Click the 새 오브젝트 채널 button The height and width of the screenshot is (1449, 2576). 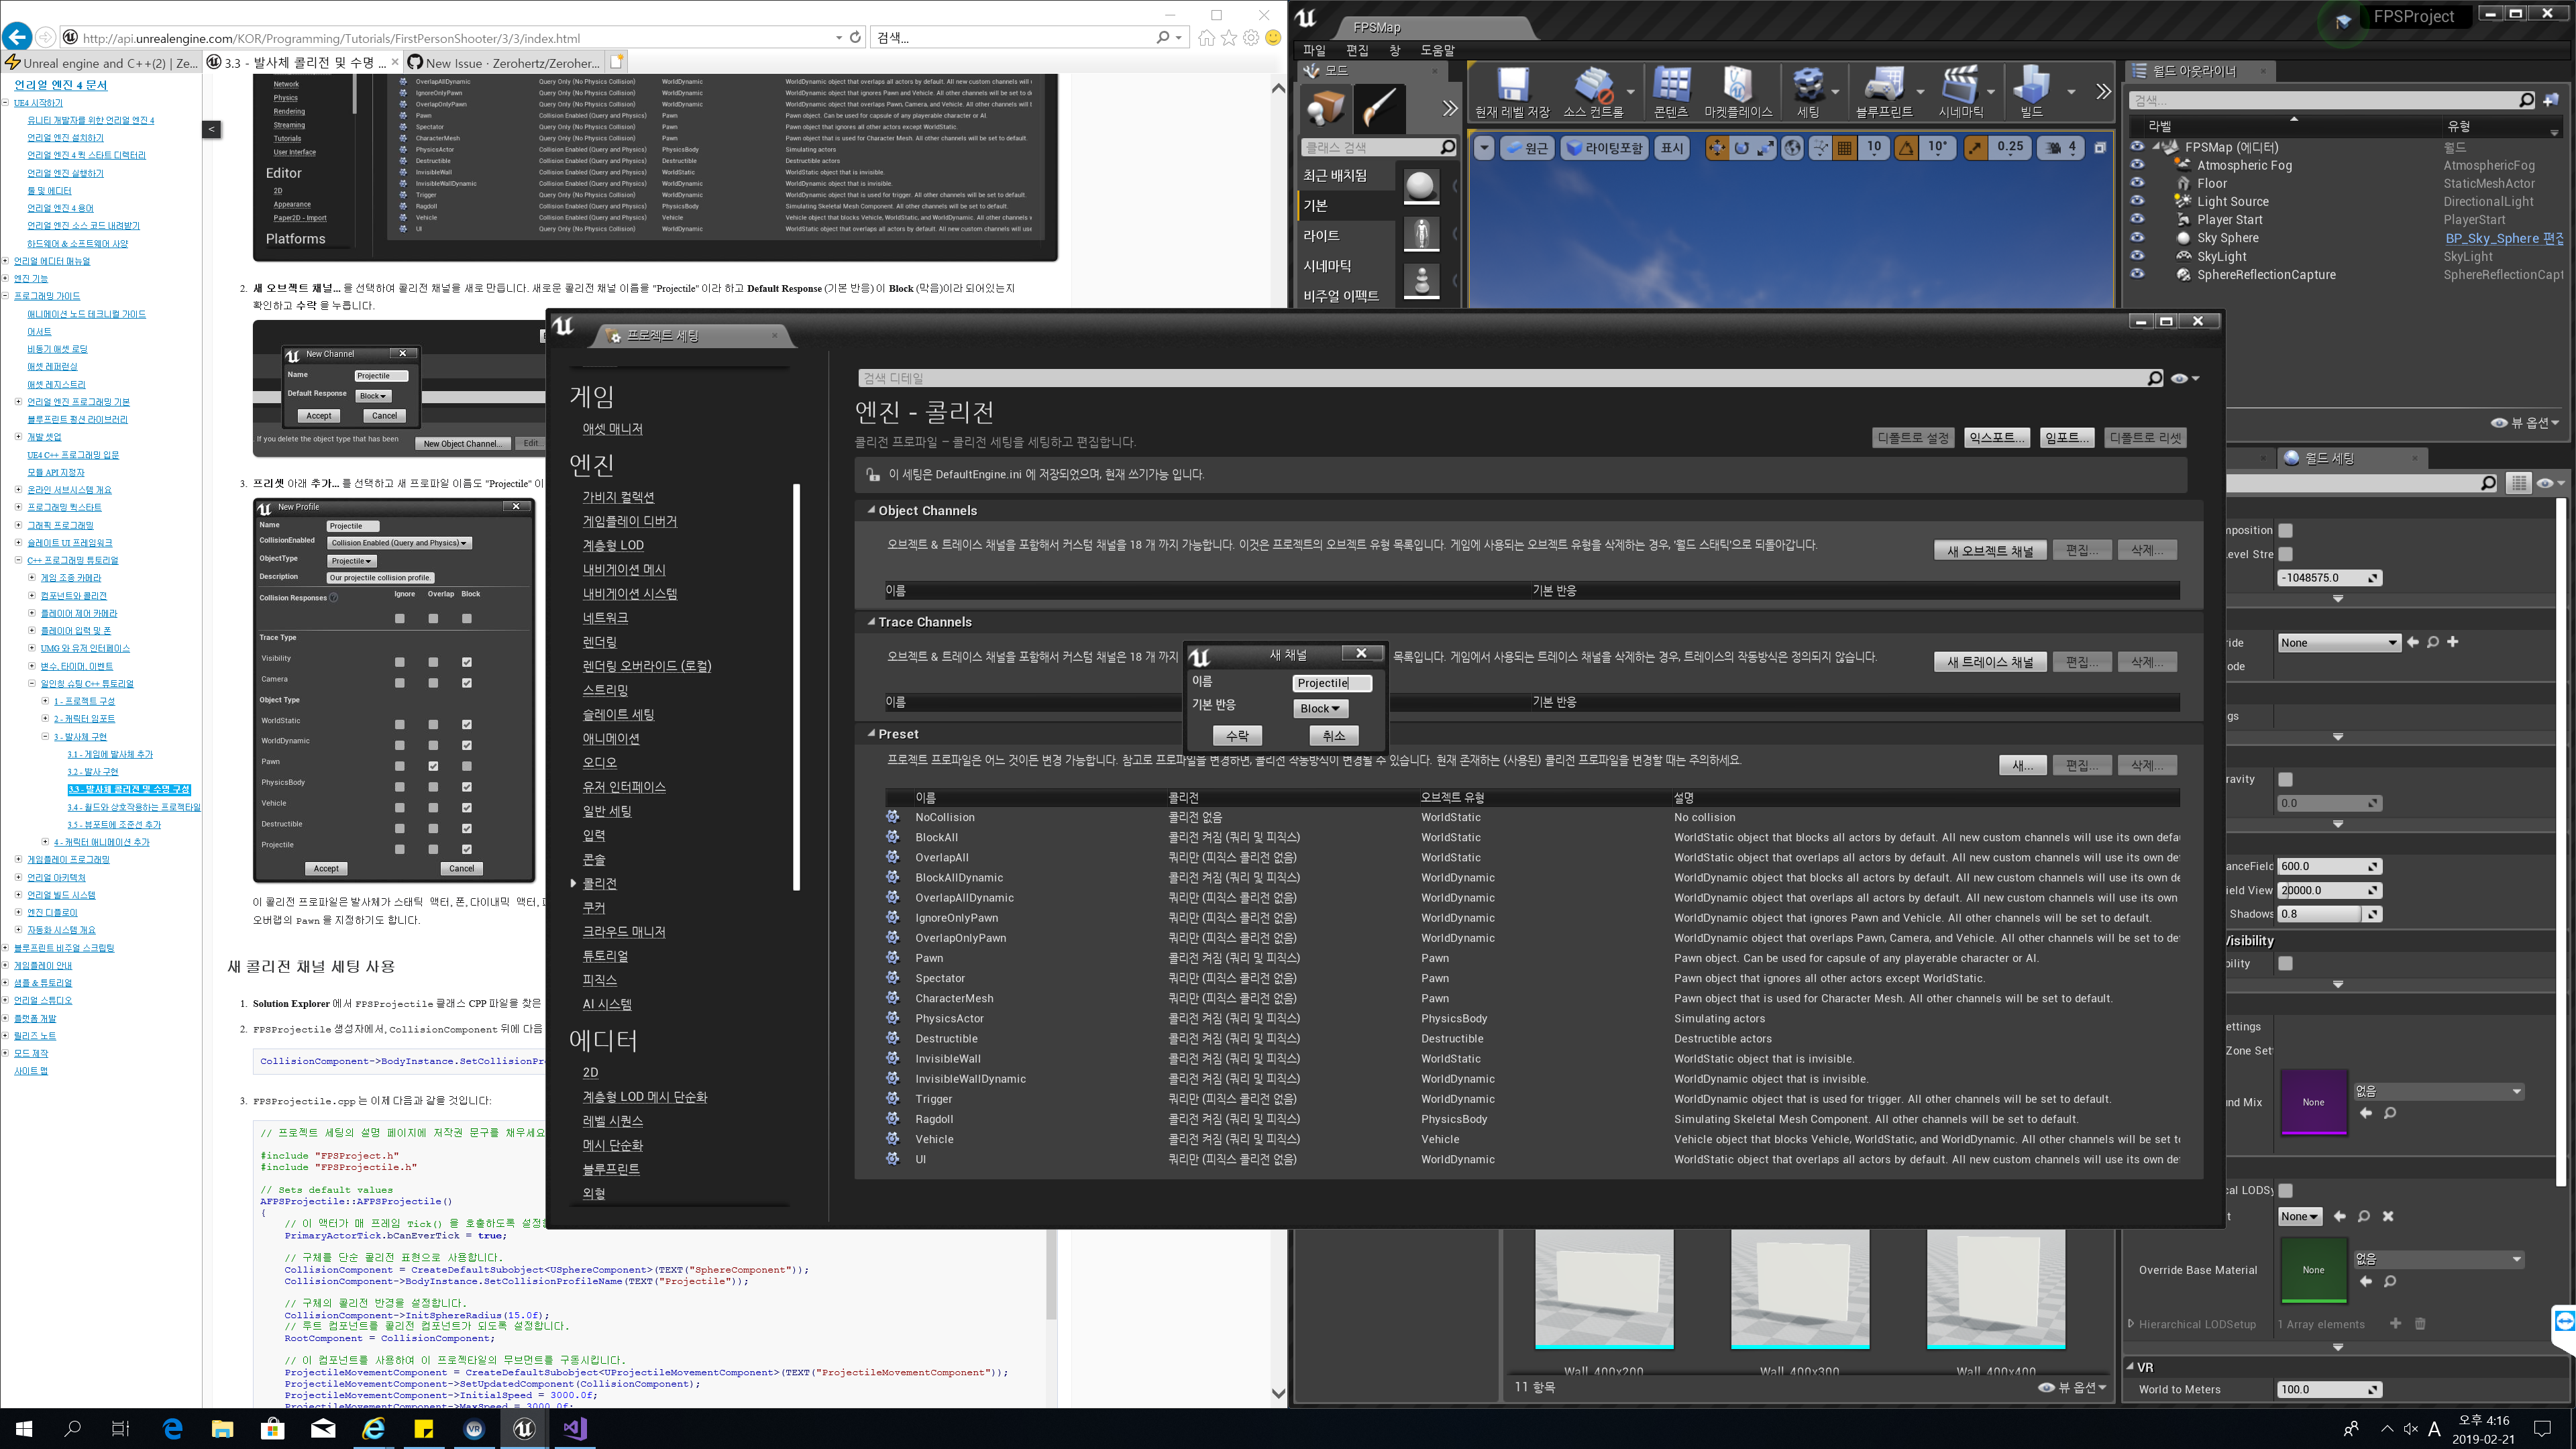1990,551
